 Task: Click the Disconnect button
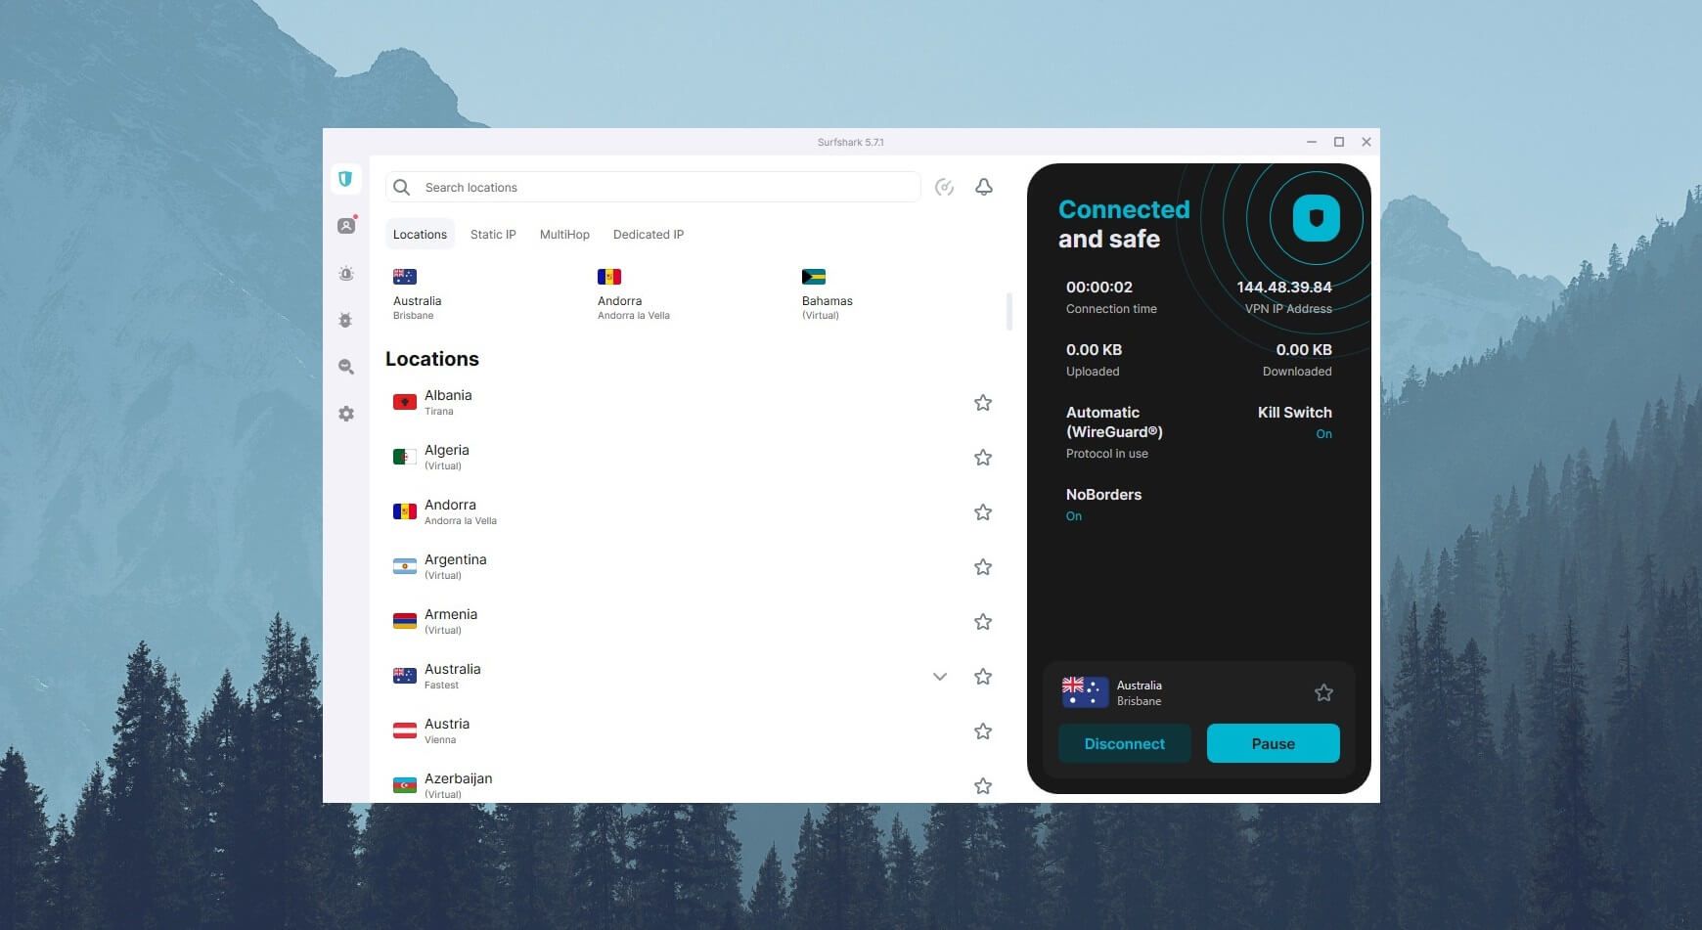click(1125, 743)
